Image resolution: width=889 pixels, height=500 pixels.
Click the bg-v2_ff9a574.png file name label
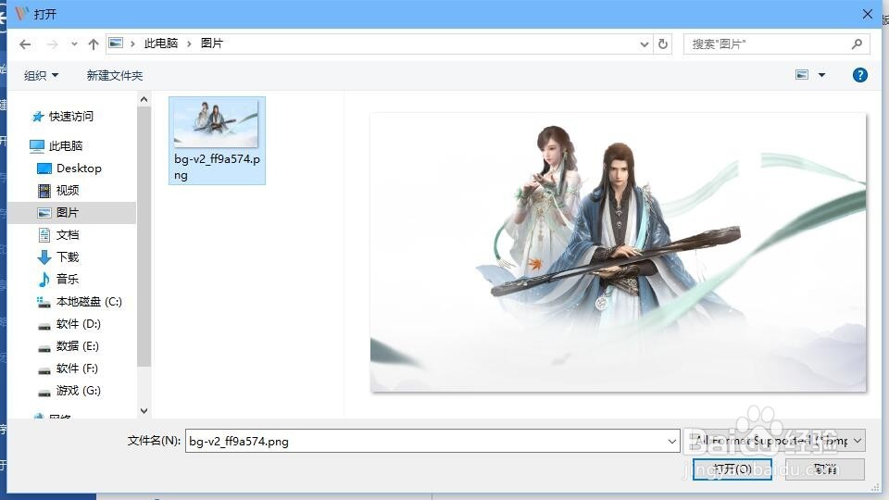pos(217,167)
